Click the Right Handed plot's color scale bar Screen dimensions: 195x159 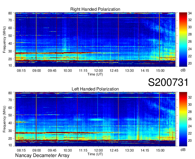tap(183, 39)
